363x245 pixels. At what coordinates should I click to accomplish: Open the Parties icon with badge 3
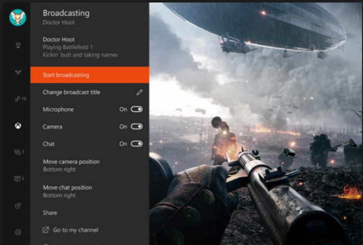[18, 152]
